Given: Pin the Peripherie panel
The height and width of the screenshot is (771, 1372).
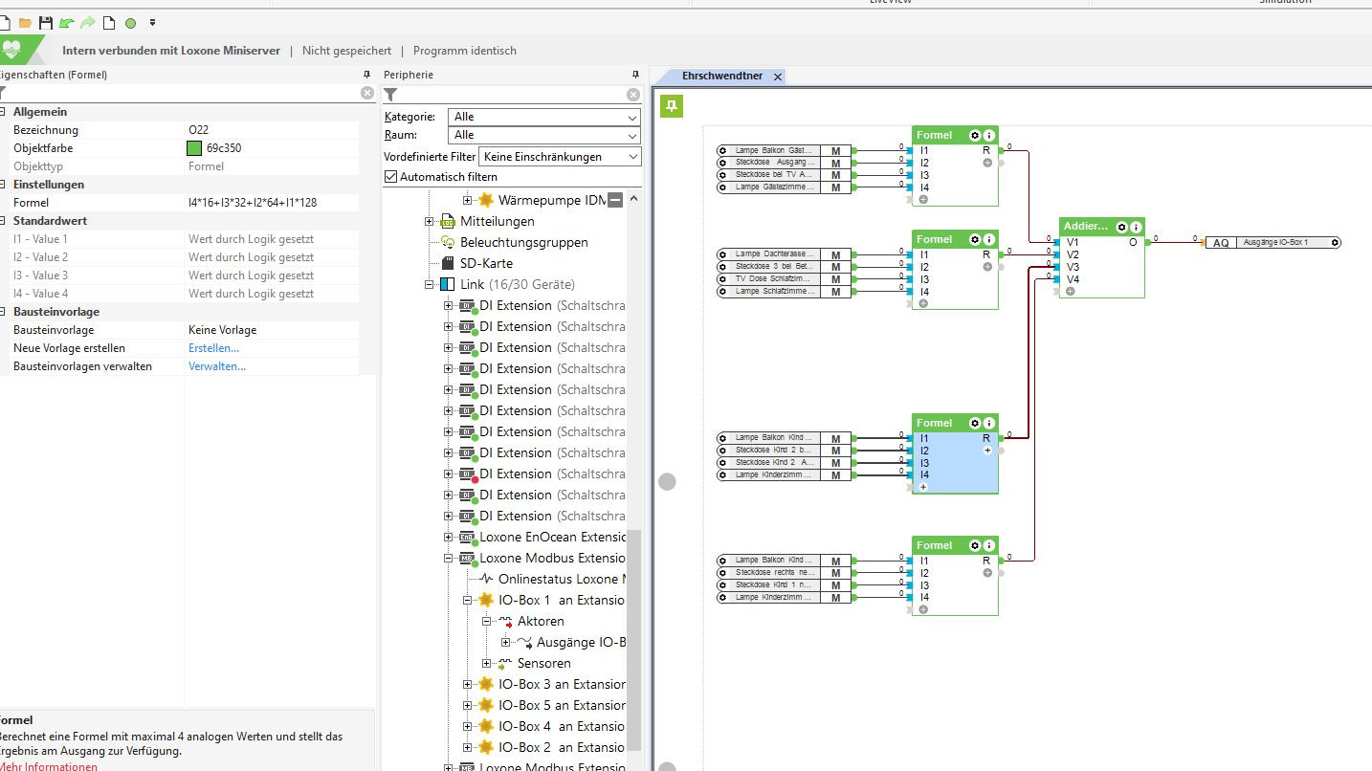Looking at the screenshot, I should pos(635,75).
